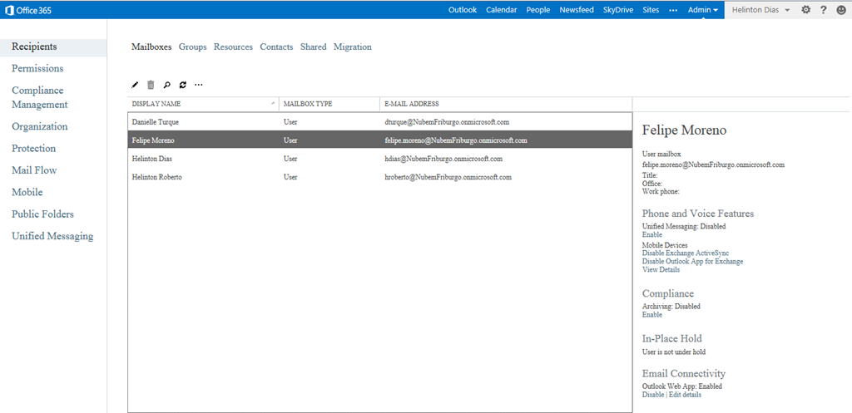Select Recipients in the left sidebar
852x413 pixels.
[53, 47]
